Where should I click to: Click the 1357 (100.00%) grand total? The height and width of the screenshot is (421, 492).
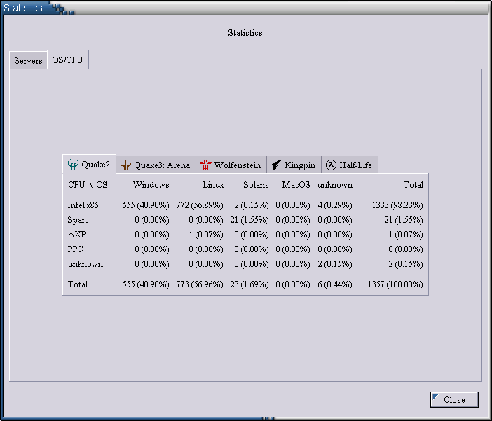coord(395,284)
